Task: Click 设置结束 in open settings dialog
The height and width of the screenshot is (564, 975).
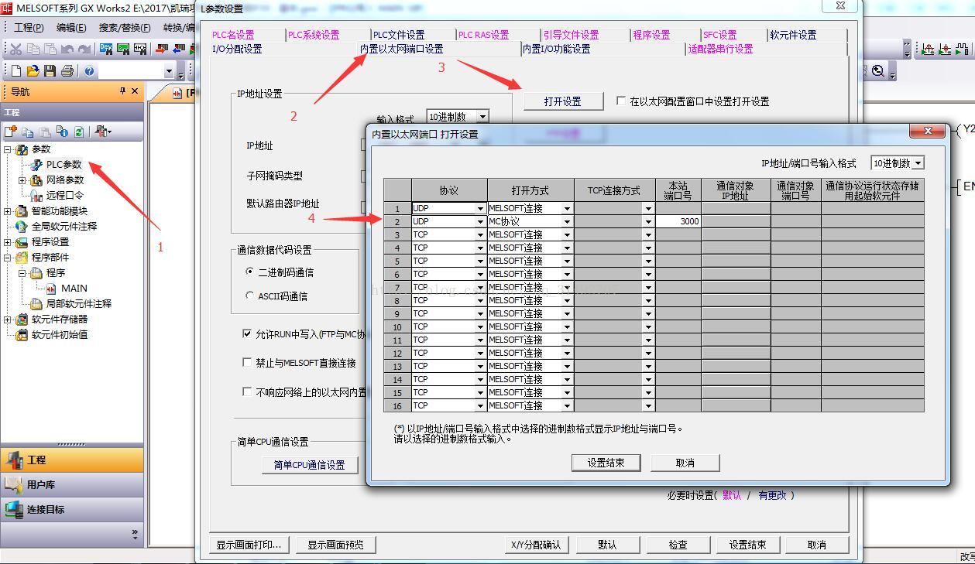Action: coord(606,463)
